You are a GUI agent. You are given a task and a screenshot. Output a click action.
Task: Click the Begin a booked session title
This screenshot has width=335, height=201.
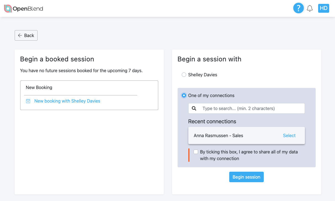57,59
